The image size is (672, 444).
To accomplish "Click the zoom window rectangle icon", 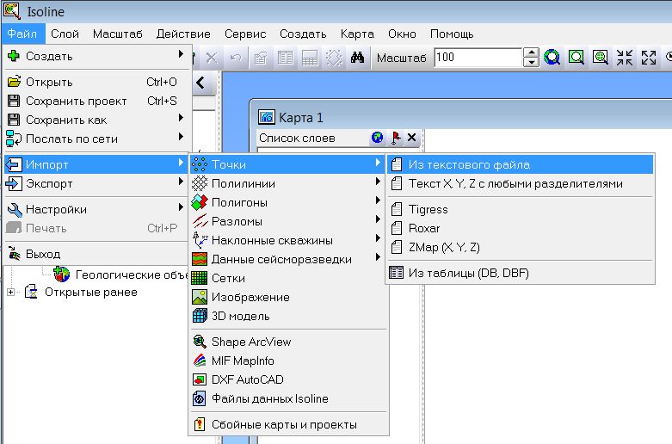I will [576, 57].
